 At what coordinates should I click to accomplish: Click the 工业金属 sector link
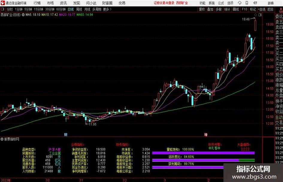tap(55, 153)
